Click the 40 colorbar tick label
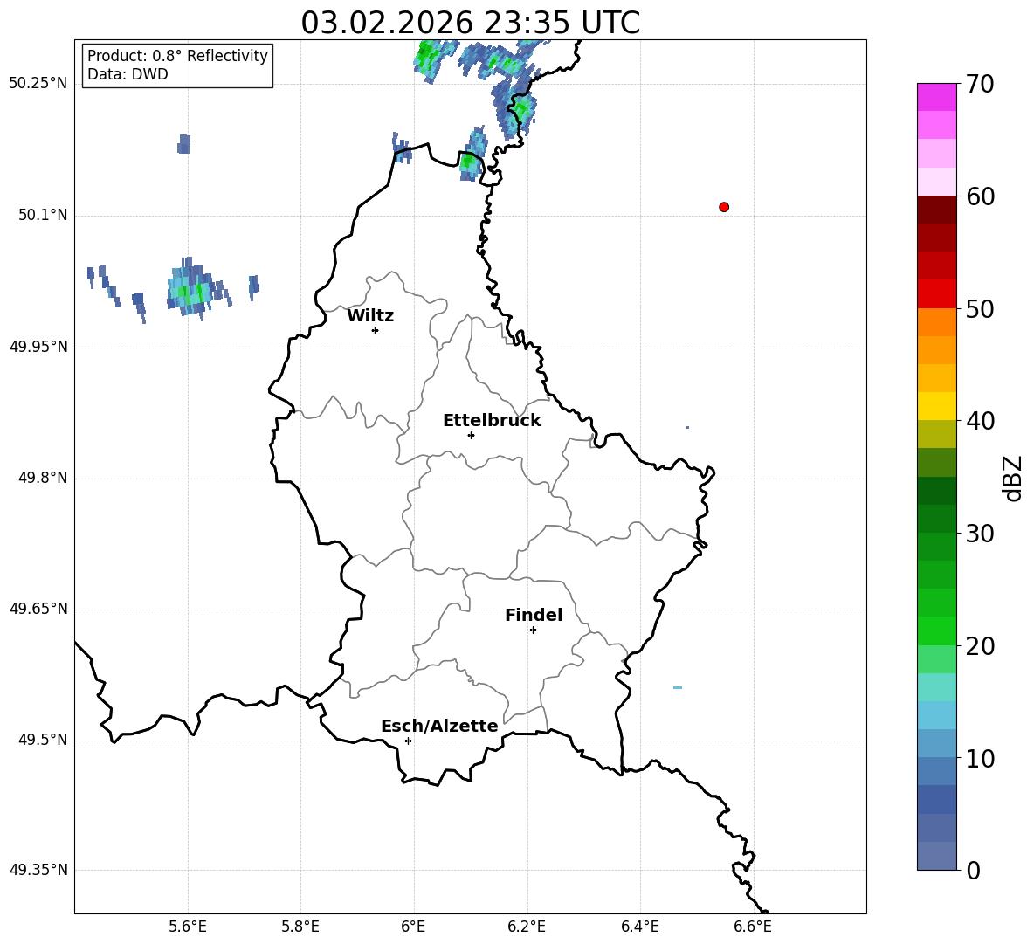 pyautogui.click(x=980, y=421)
